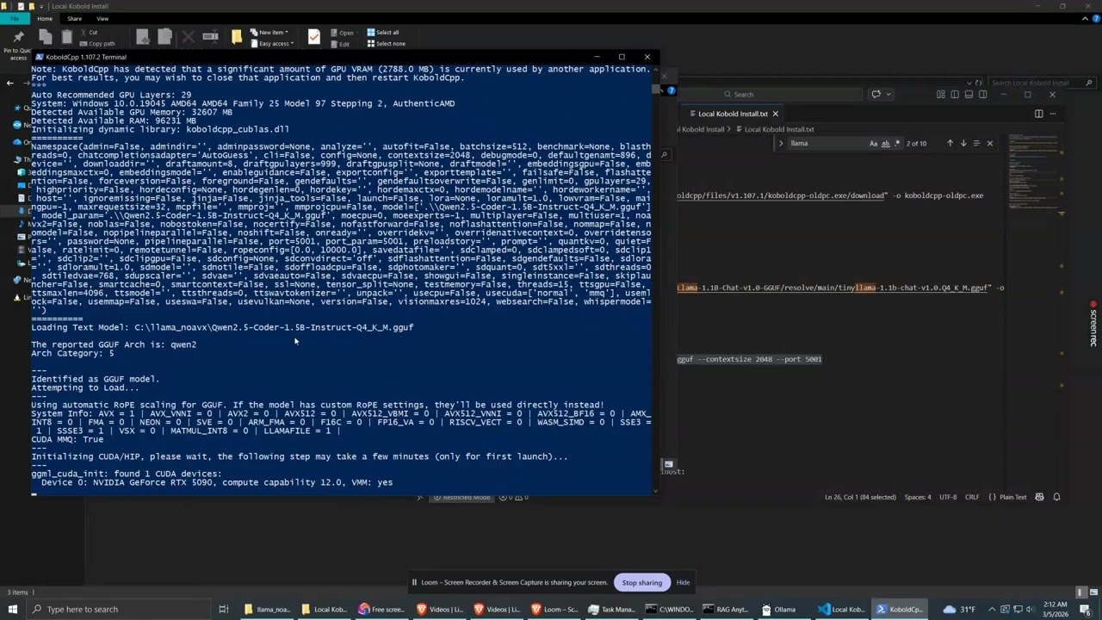This screenshot has width=1102, height=620.
Task: Click UTF-8 encoding in status bar
Action: (x=948, y=497)
